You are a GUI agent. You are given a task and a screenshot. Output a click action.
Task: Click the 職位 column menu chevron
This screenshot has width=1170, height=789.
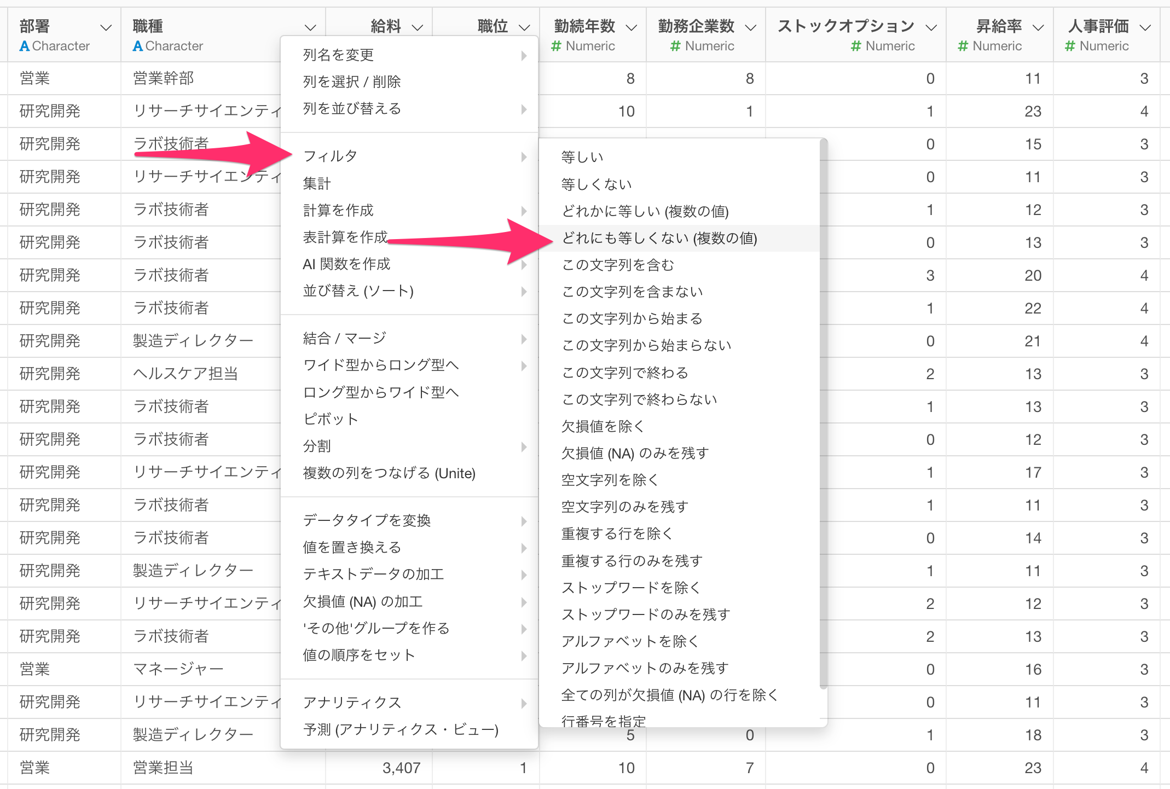[524, 27]
